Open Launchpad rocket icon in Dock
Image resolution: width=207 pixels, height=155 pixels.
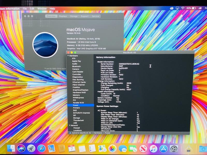pyautogui.click(x=31, y=148)
